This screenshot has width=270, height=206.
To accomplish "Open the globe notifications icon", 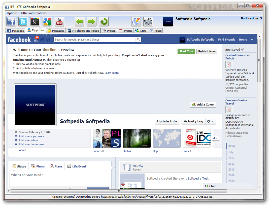I will [x=48, y=40].
